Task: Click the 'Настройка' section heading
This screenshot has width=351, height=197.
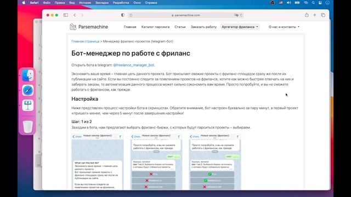Action: coord(85,99)
